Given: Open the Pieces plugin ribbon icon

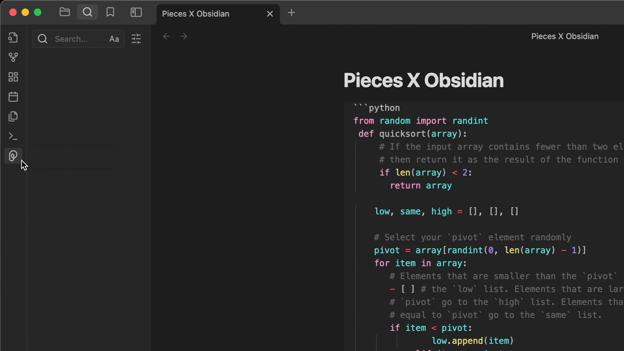Looking at the screenshot, I should 13,156.
